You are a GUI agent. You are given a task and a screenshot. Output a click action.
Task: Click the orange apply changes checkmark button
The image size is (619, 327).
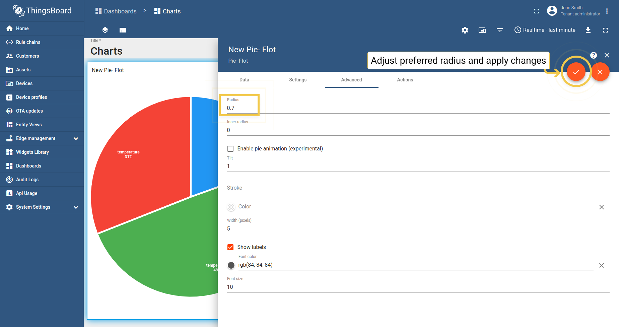pyautogui.click(x=576, y=72)
